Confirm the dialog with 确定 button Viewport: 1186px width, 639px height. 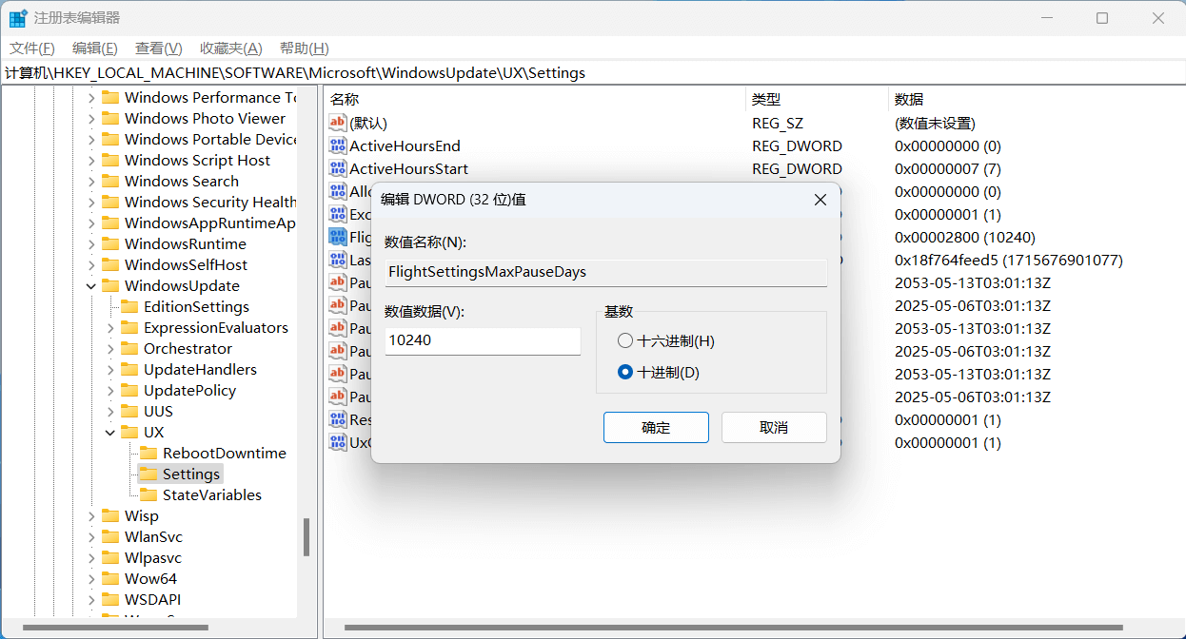pyautogui.click(x=656, y=427)
